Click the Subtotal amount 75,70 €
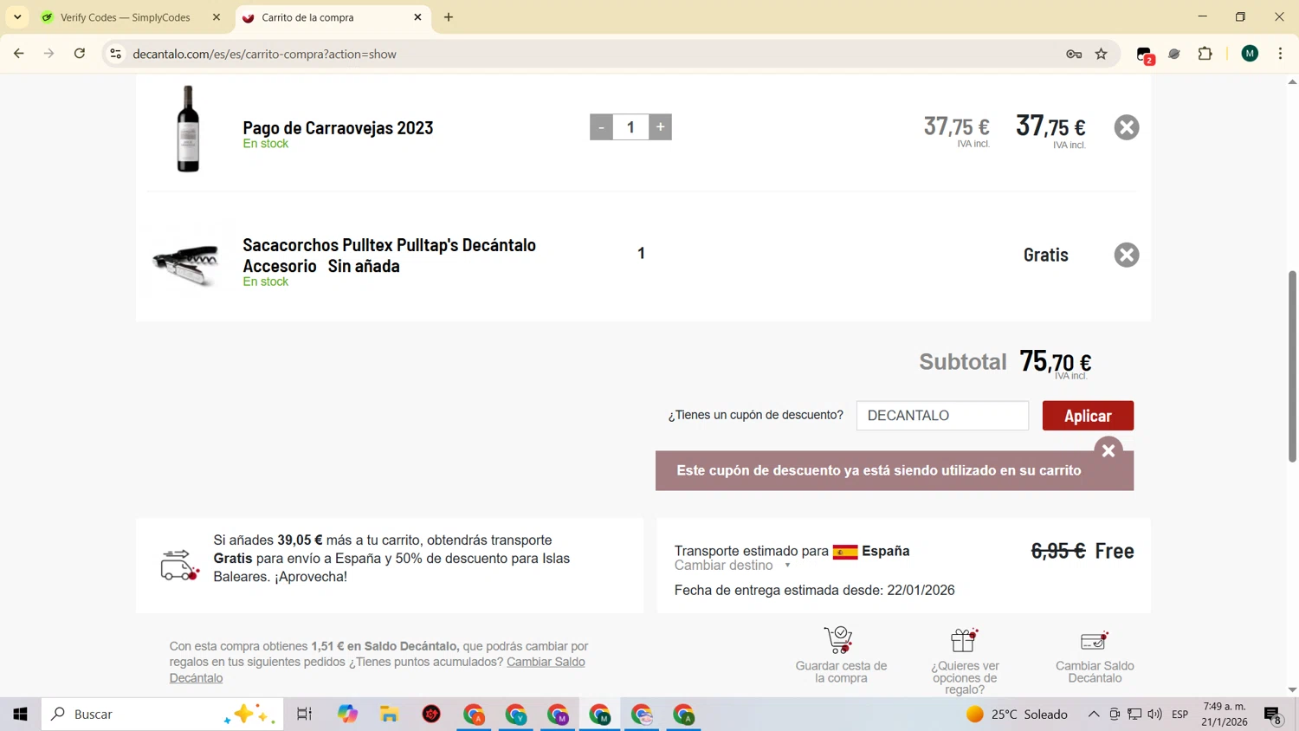The height and width of the screenshot is (731, 1299). (1055, 362)
